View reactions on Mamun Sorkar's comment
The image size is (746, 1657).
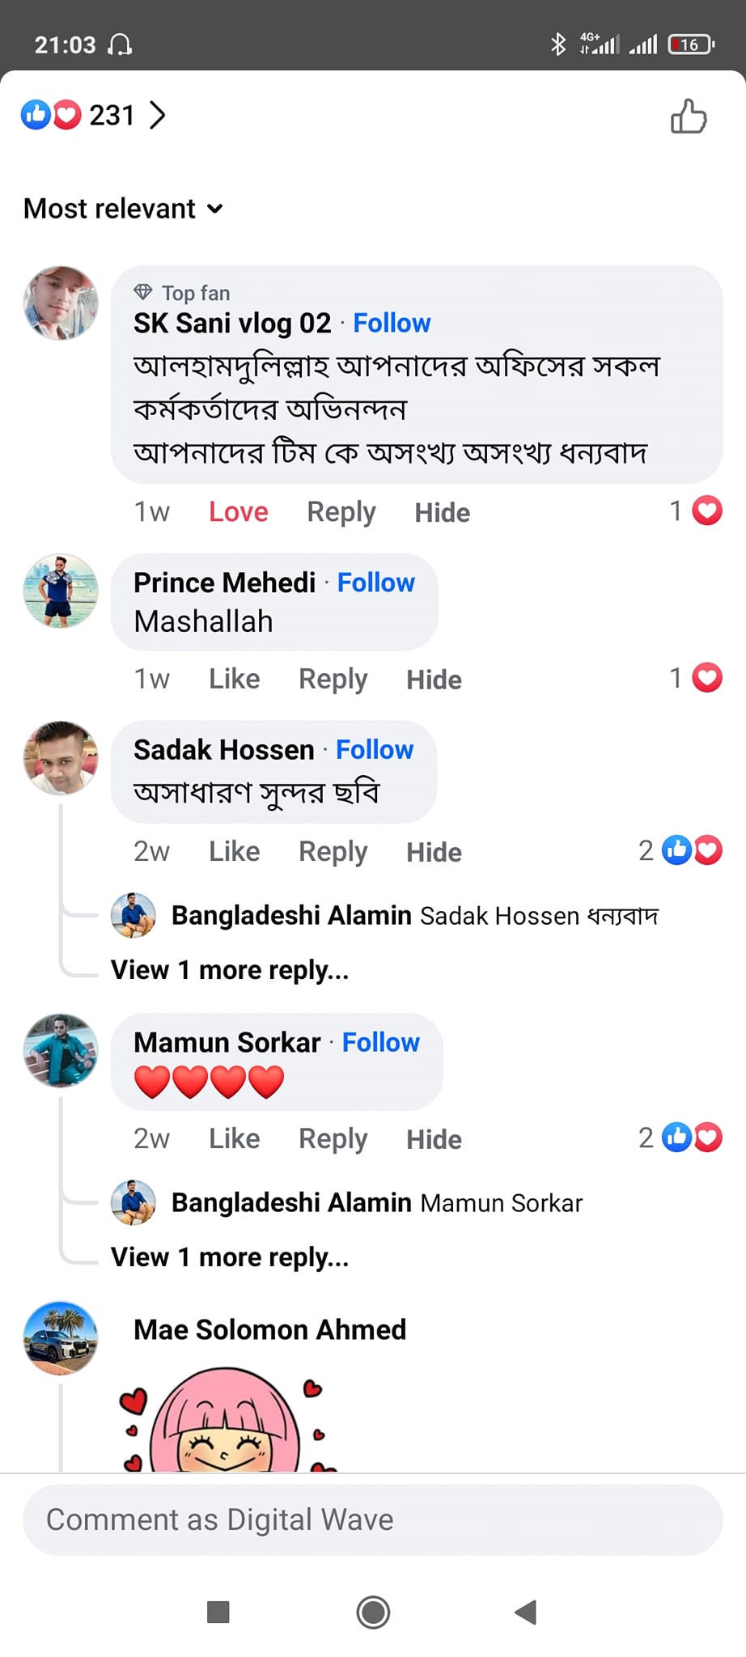click(x=680, y=1138)
